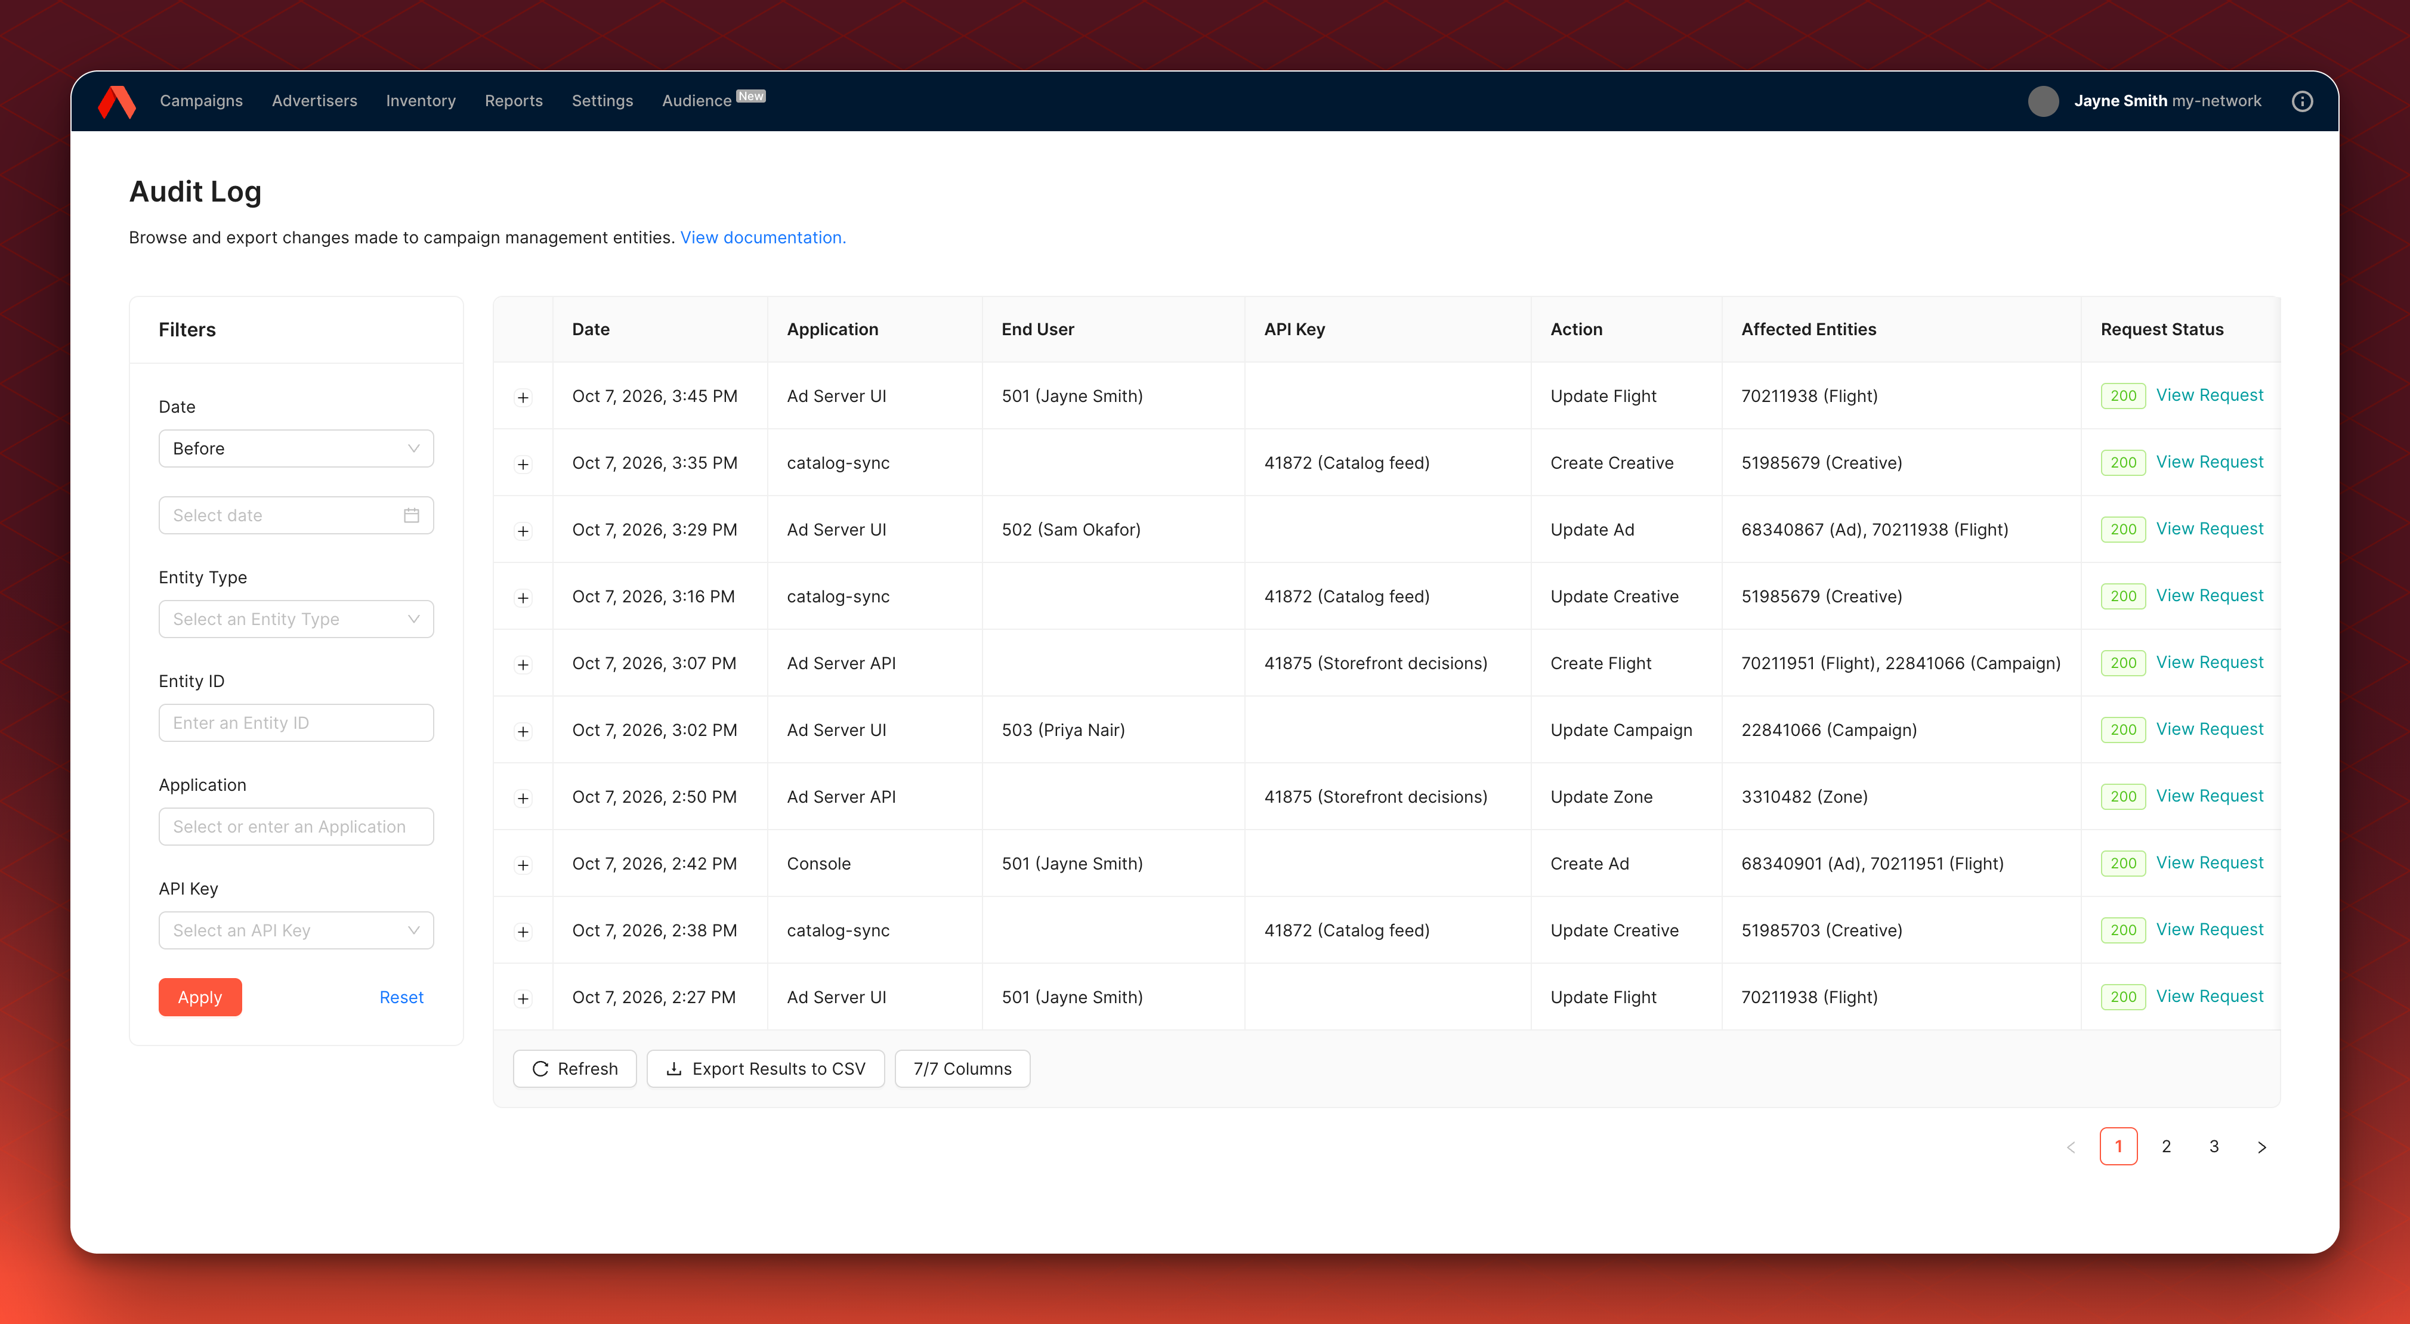This screenshot has width=2410, height=1324.
Task: Click the user avatar next to Jayne Smith
Action: coord(2043,101)
